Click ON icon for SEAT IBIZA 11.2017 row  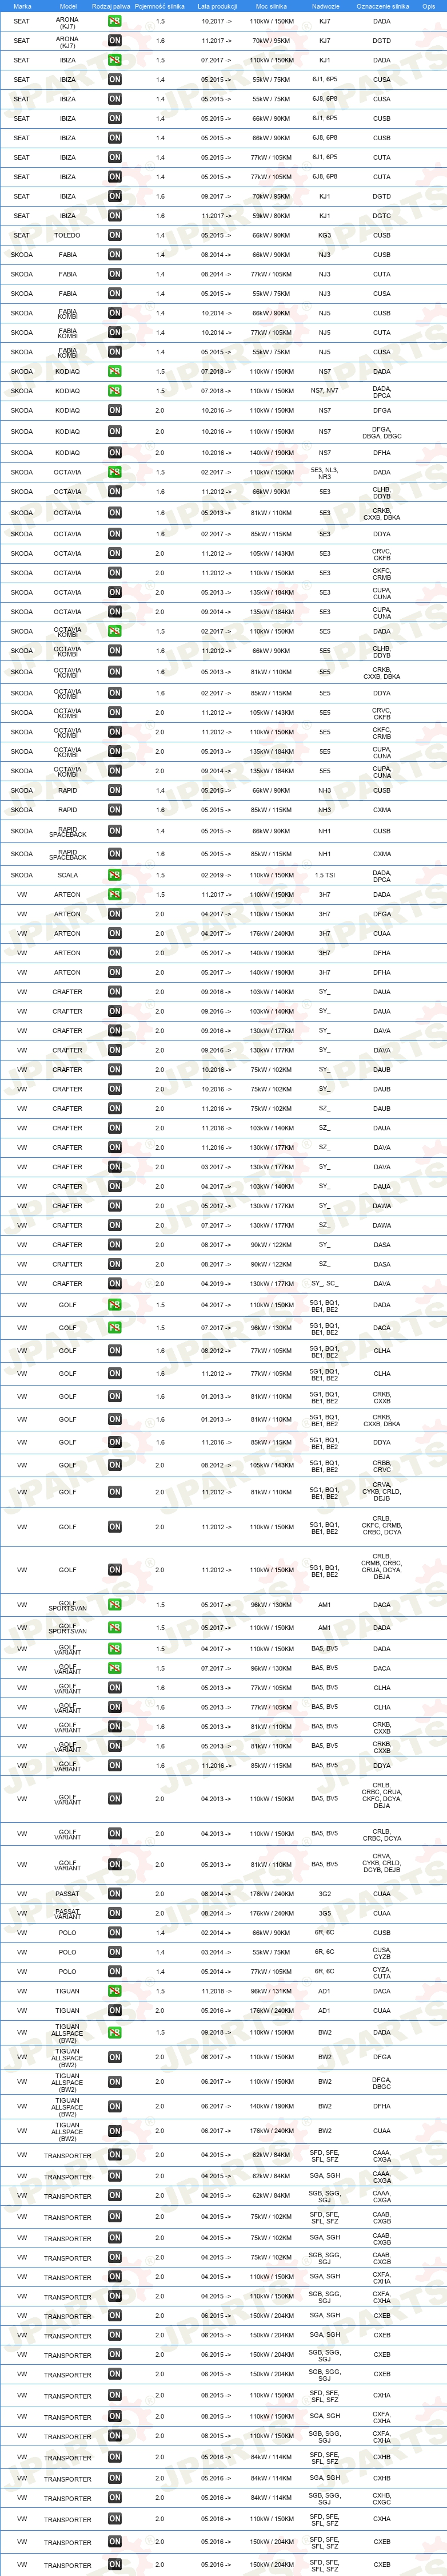(x=115, y=216)
